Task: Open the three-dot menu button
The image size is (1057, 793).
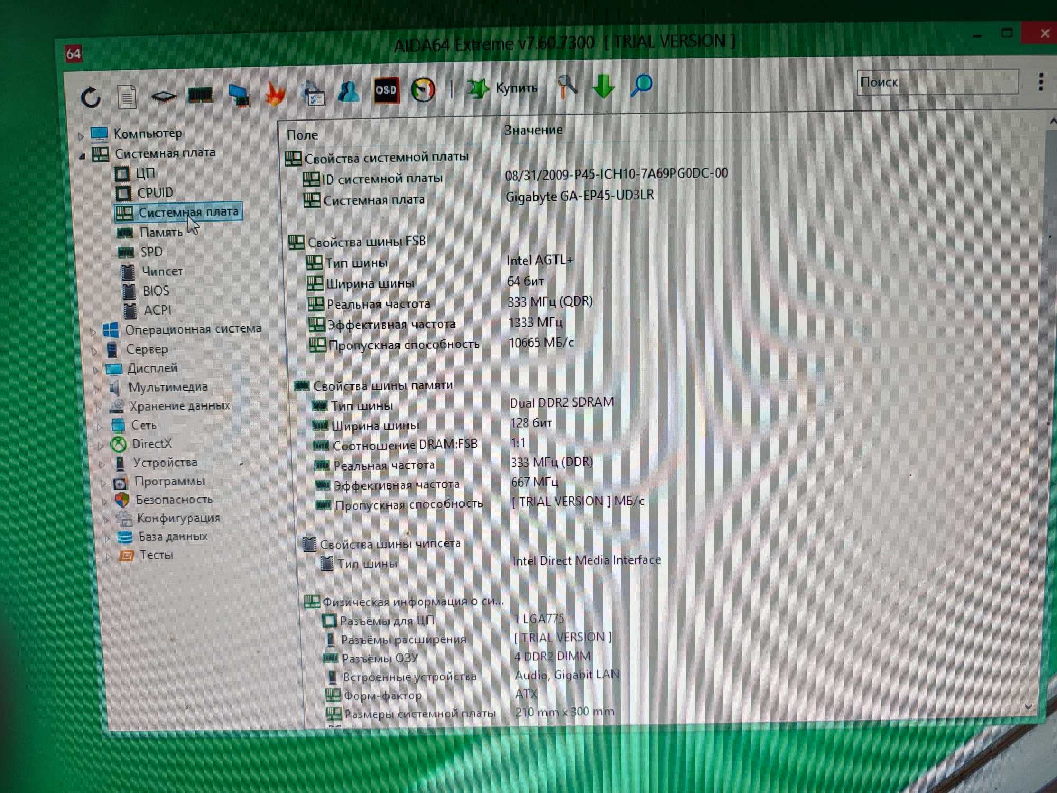Action: point(1041,82)
